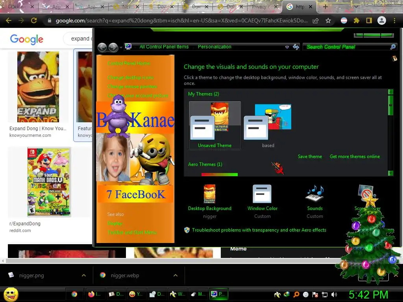Open Troubleshoot problems with transparency link
Image resolution: width=403 pixels, height=302 pixels.
coord(259,230)
